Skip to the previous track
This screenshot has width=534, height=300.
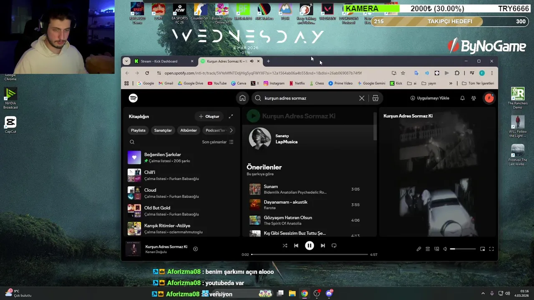(296, 246)
